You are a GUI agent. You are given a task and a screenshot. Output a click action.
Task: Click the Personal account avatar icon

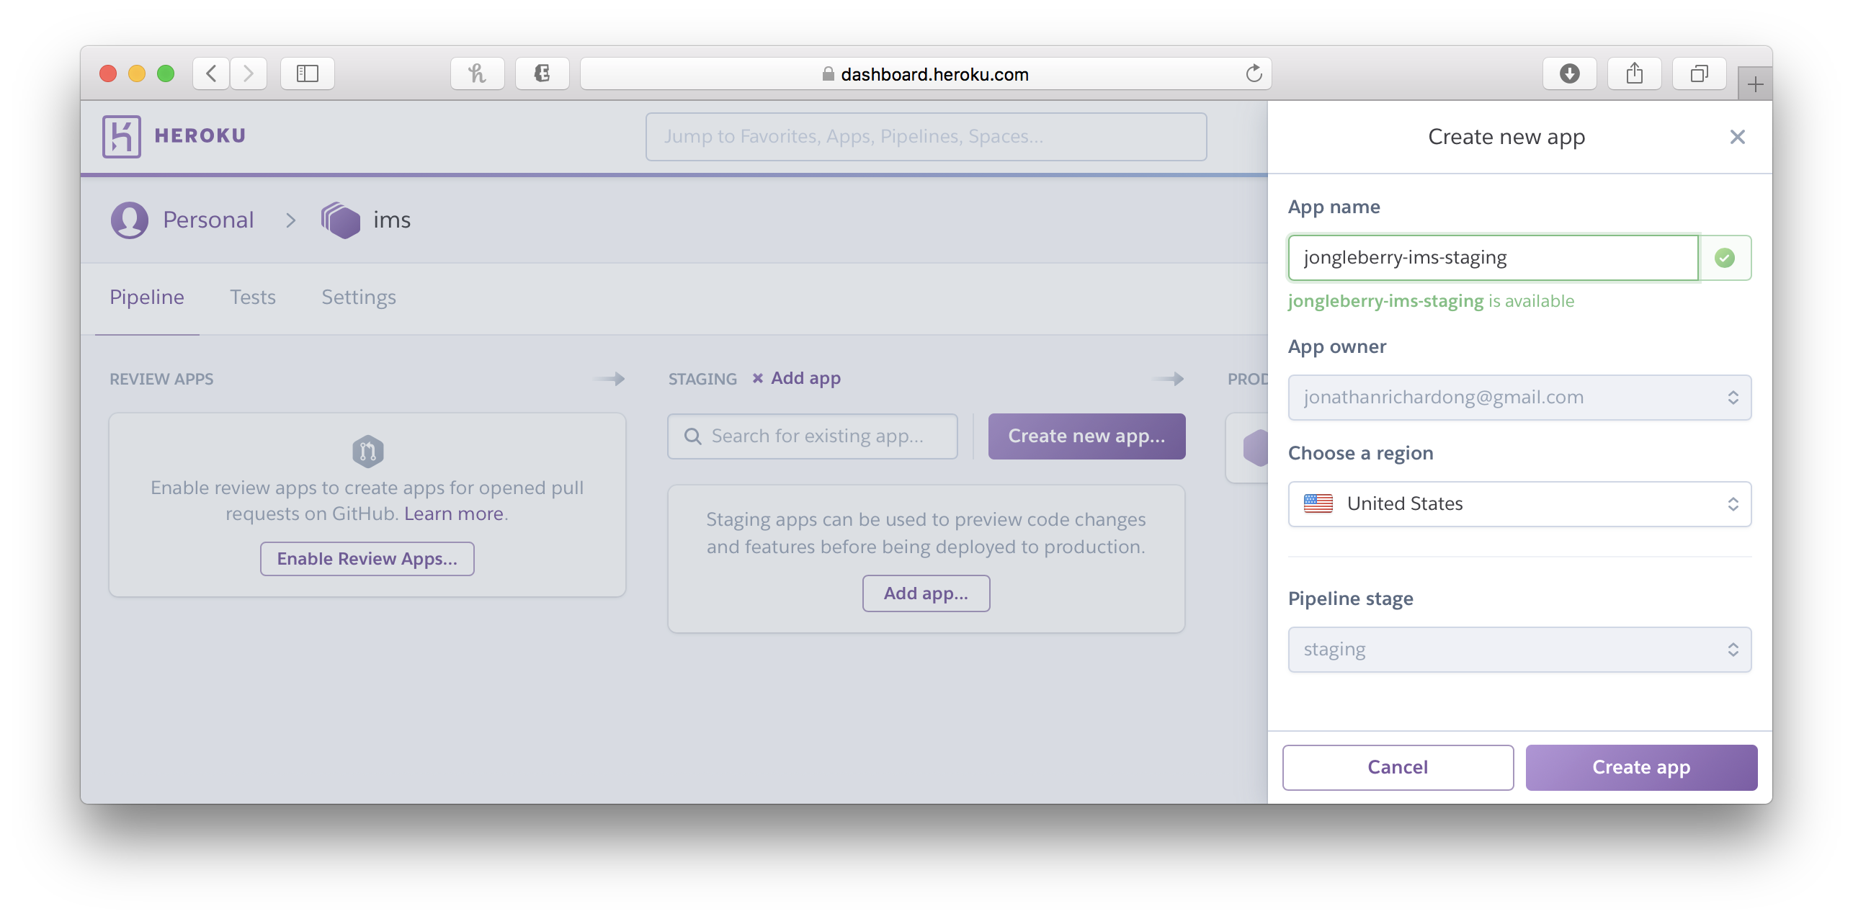click(130, 220)
